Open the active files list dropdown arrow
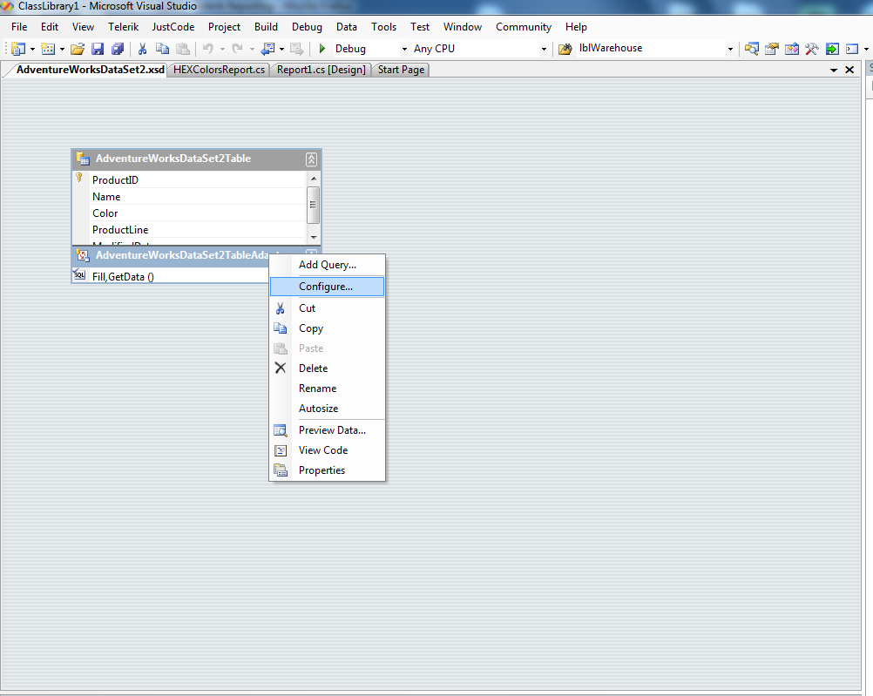The height and width of the screenshot is (696, 873). tap(834, 71)
